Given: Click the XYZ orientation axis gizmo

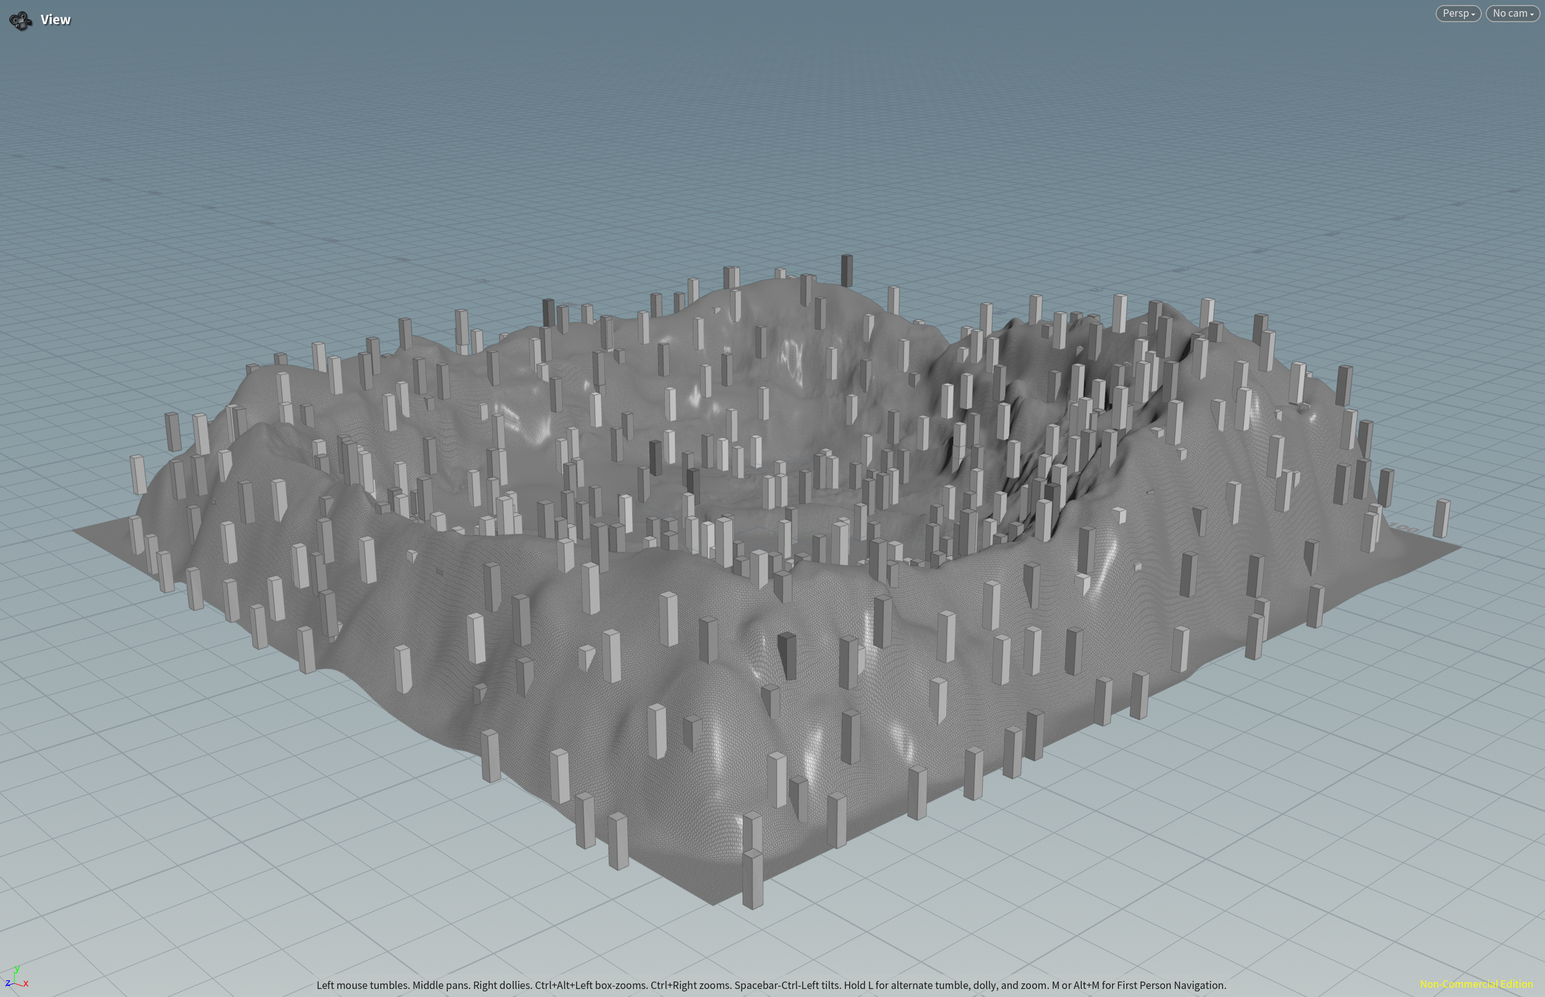Looking at the screenshot, I should (16, 978).
